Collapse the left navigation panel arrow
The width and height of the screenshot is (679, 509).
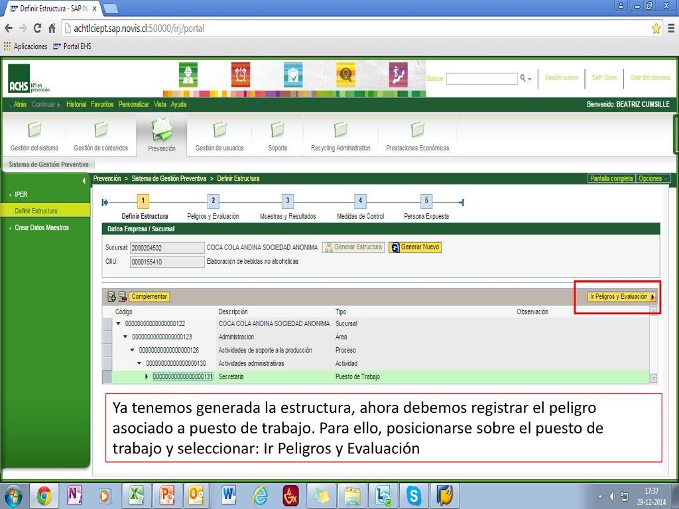84,180
